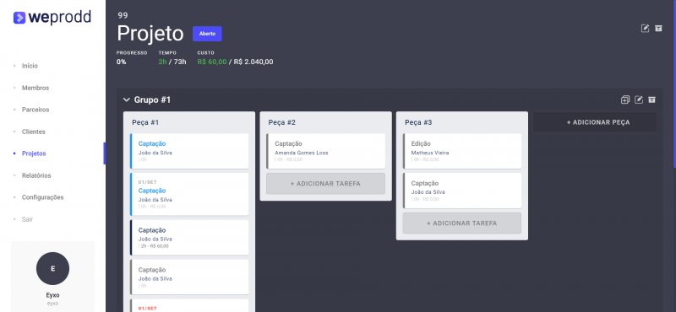Click the Eyxo user avatar
676x312 pixels.
click(x=52, y=268)
